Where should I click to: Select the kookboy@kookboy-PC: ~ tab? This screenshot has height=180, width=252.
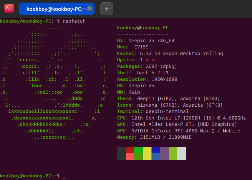point(57,9)
